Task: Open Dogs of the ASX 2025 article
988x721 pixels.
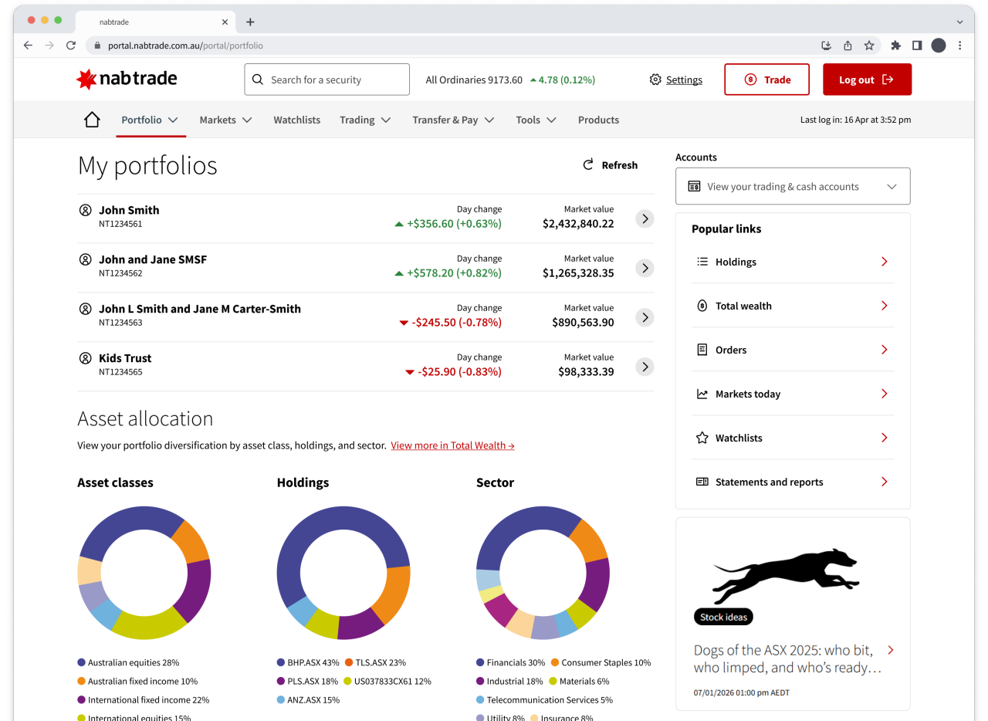Action: click(x=787, y=658)
